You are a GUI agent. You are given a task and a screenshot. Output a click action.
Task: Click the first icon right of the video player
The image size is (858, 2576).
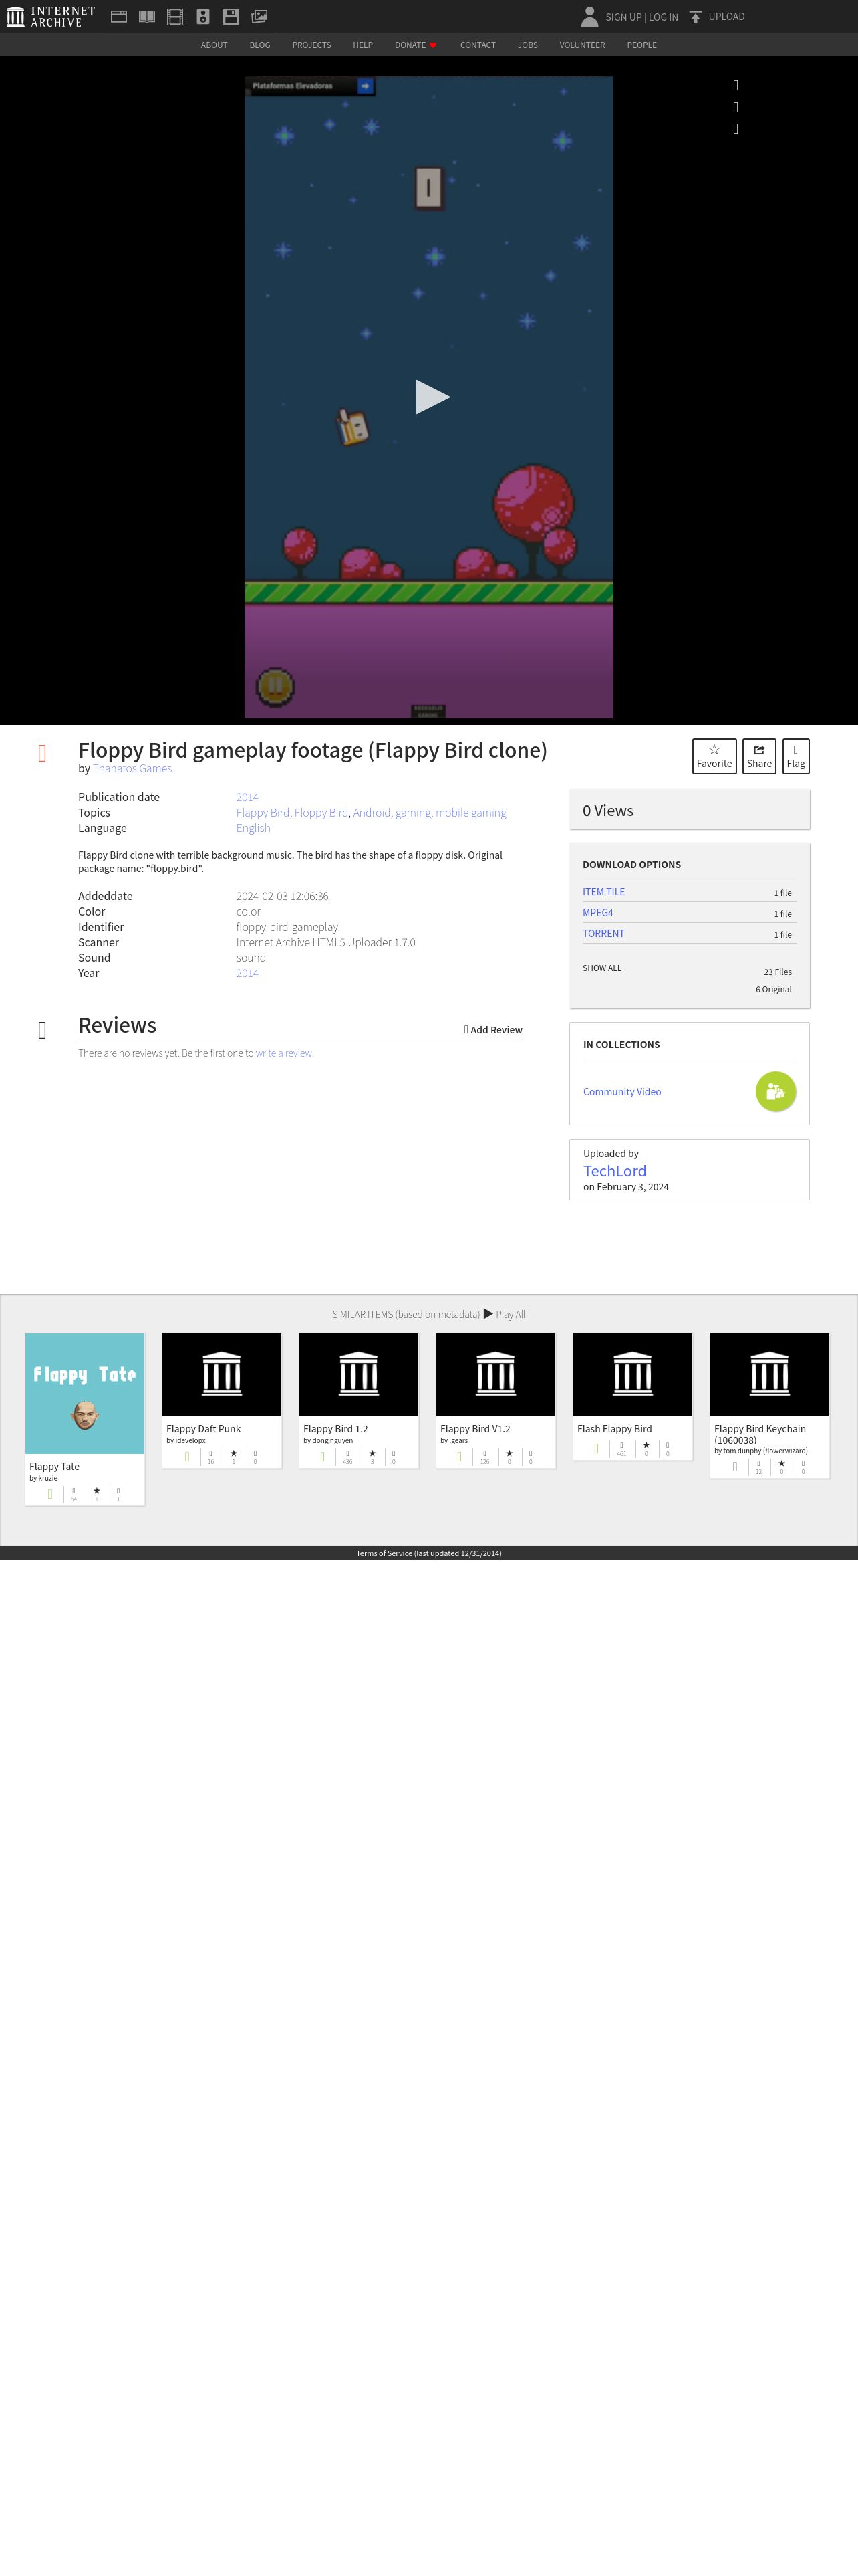[x=736, y=85]
